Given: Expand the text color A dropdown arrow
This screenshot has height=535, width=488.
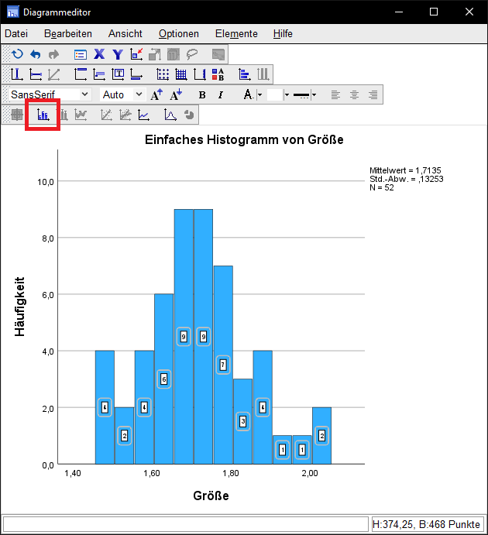Looking at the screenshot, I should point(259,94).
